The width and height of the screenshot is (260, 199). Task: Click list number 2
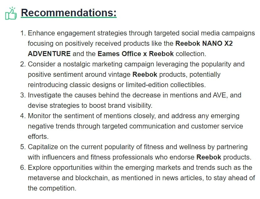(x=23, y=64)
